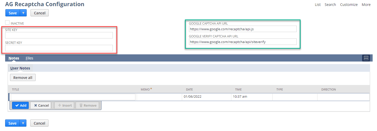Viewport: 377px width, 131px height.
Task: Click the date cell 01/06/2022
Action: click(x=206, y=97)
